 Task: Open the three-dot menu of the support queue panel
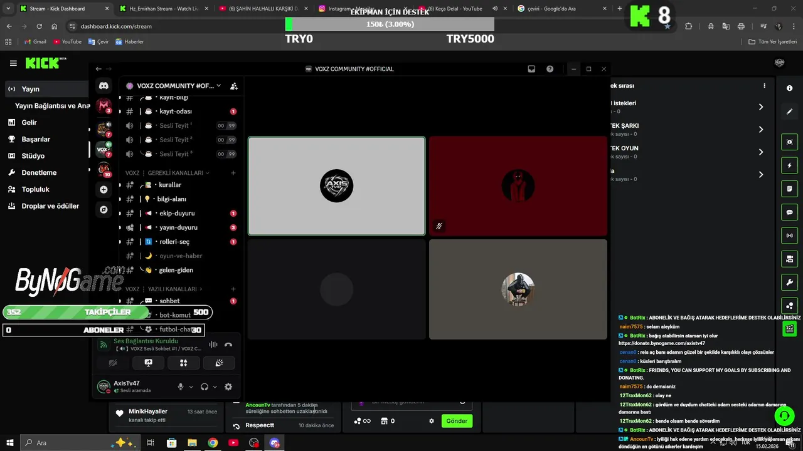pos(764,86)
